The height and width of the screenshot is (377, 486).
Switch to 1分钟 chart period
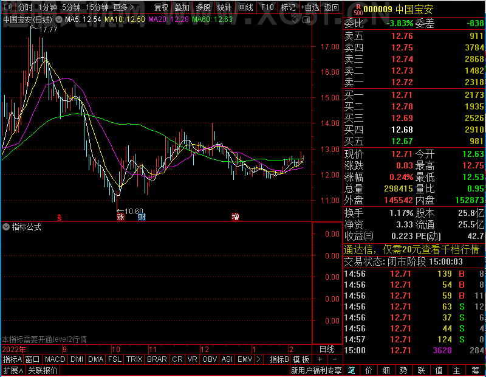point(48,7)
